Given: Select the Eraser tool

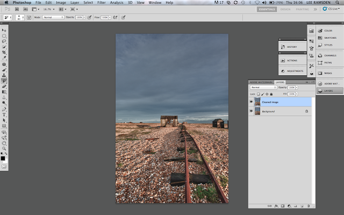Looking at the screenshot, I should point(4,87).
